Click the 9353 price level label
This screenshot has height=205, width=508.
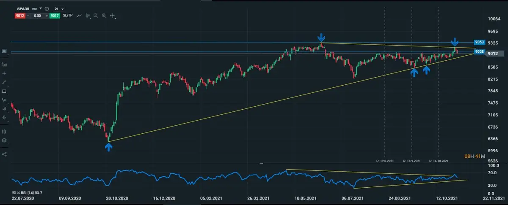coord(479,42)
